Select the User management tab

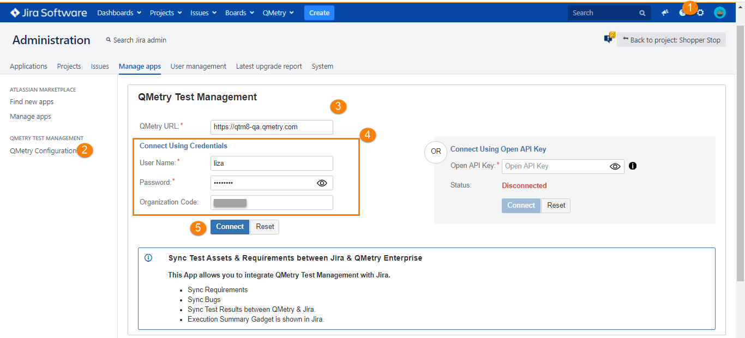tap(198, 66)
